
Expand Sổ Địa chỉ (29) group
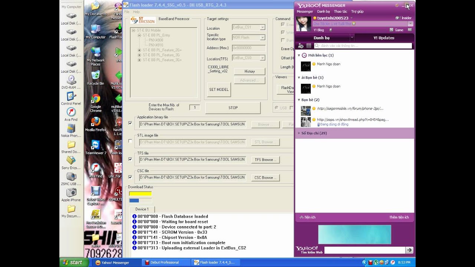[299, 133]
